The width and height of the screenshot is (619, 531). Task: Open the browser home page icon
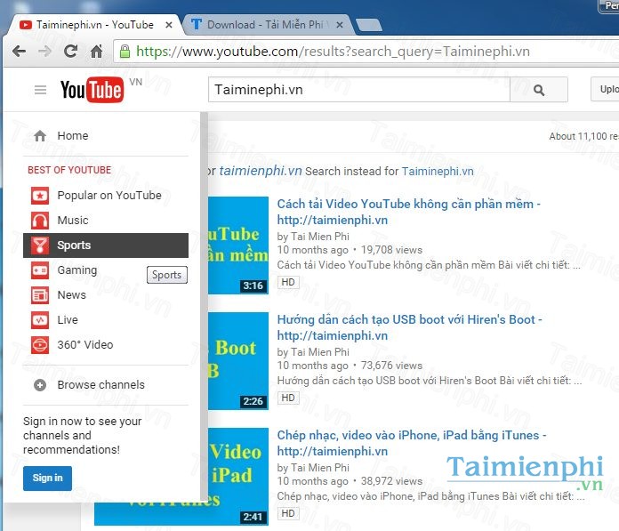point(96,52)
